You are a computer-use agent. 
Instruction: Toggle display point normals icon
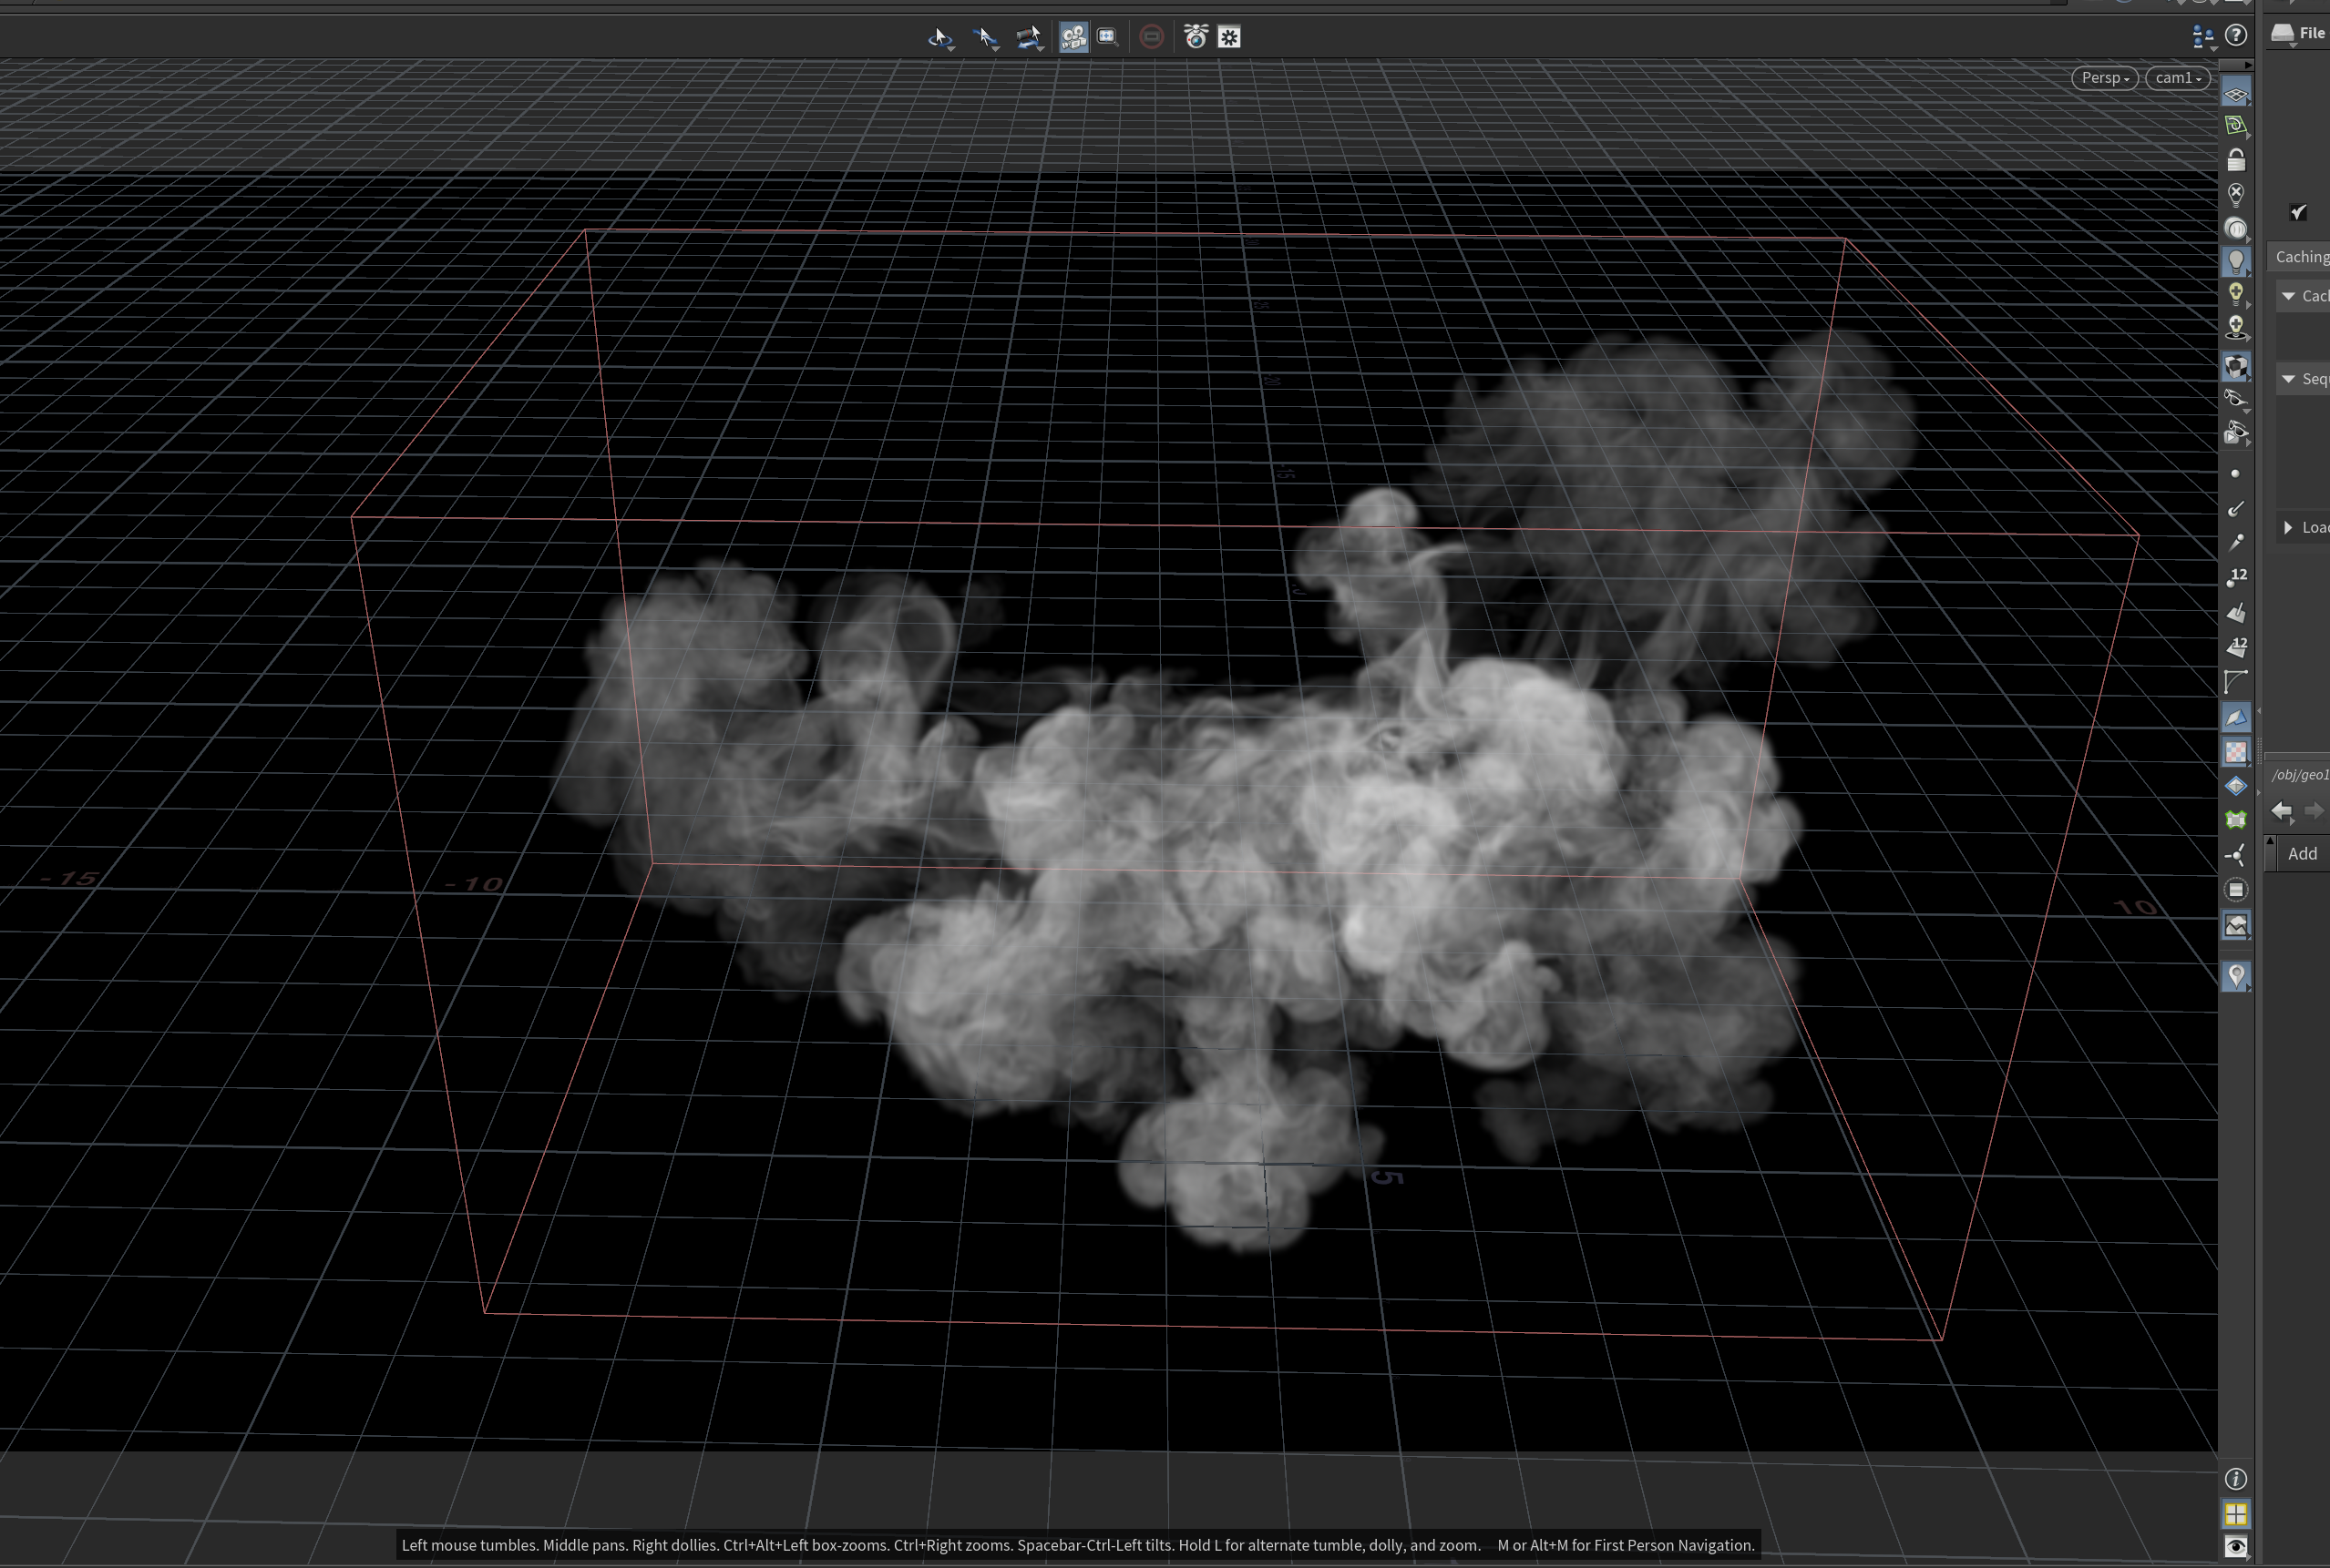coord(2236,509)
